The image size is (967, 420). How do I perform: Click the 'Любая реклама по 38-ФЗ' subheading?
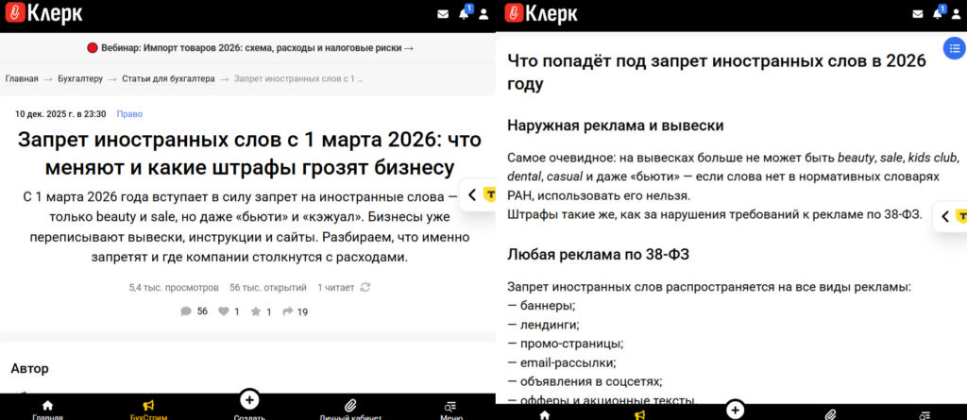pos(598,254)
